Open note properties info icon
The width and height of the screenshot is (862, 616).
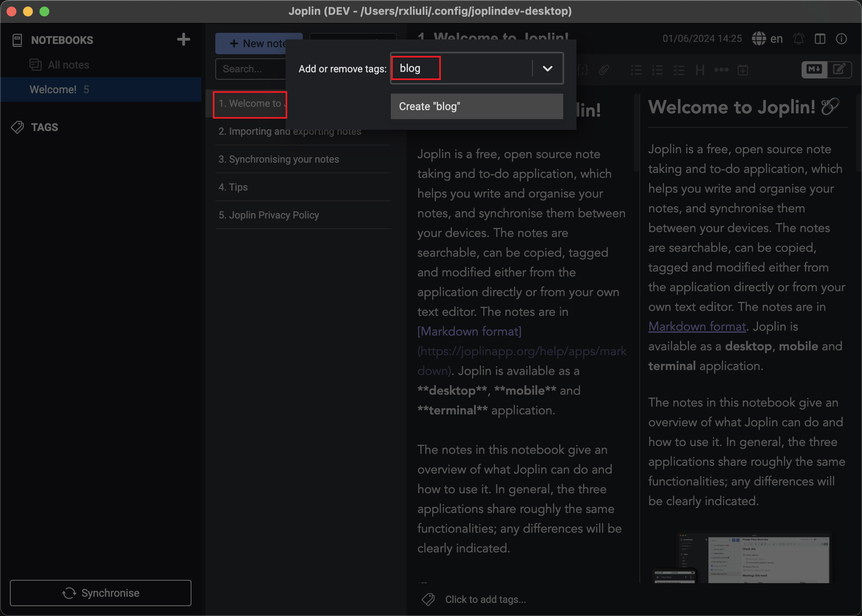[841, 39]
